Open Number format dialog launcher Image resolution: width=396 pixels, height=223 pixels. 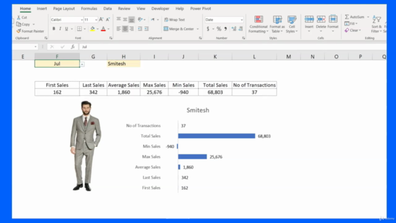coord(243,38)
